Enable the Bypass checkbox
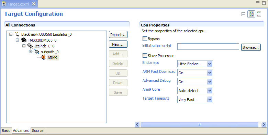The image size is (268, 135). (145, 38)
